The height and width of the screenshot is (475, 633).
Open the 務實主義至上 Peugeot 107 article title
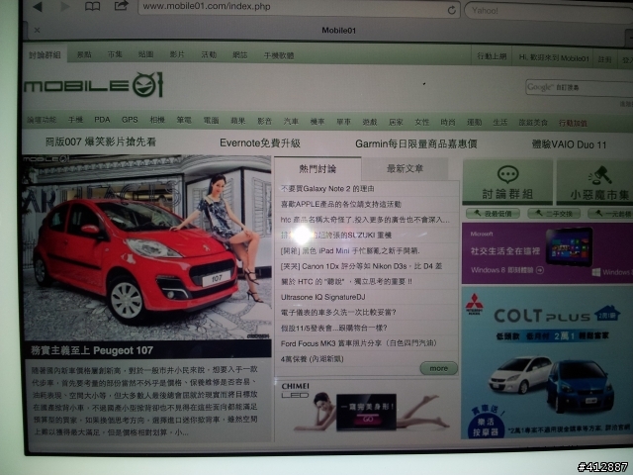coord(92,350)
